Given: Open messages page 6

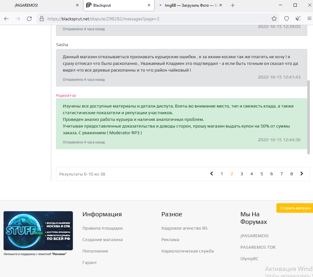Looking at the screenshot, I should pyautogui.click(x=272, y=174).
